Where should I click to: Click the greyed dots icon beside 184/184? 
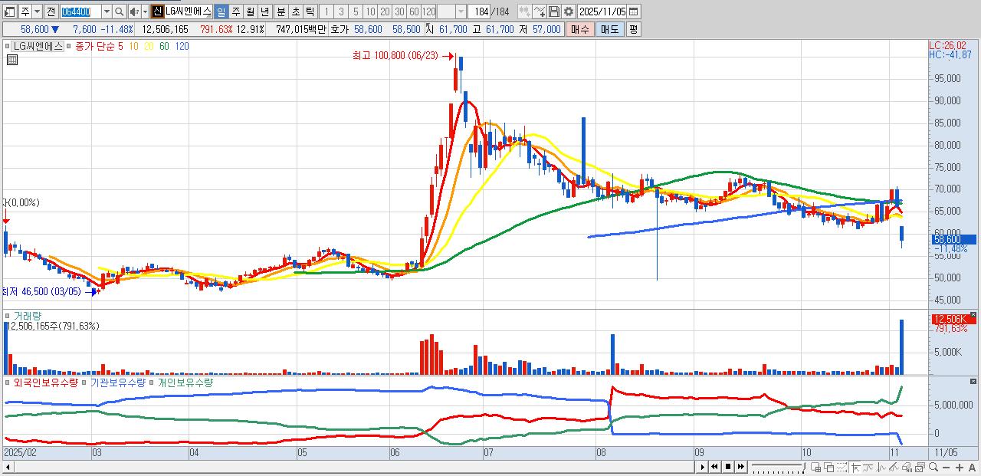[524, 11]
